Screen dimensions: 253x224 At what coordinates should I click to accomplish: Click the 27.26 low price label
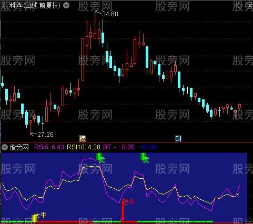click(45, 135)
